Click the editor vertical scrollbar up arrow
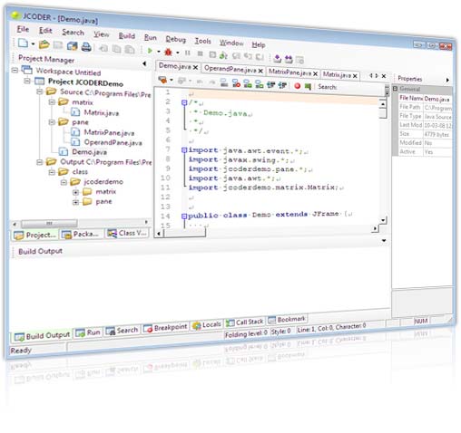The width and height of the screenshot is (461, 433). click(383, 104)
